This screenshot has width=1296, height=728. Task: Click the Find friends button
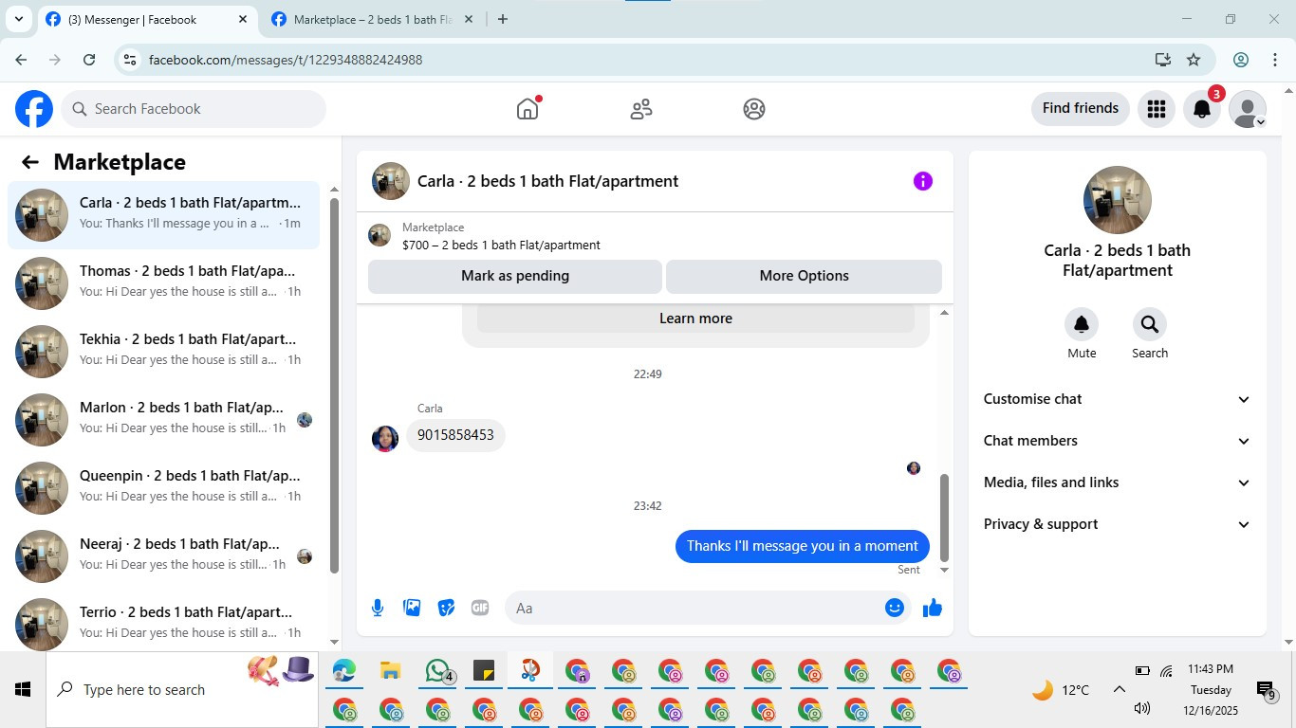1081,108
